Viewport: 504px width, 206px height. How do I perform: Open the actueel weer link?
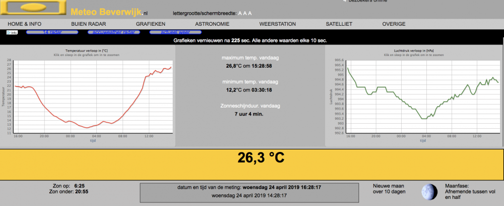[175, 32]
